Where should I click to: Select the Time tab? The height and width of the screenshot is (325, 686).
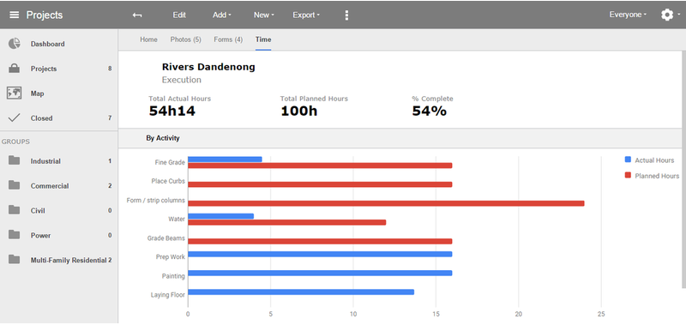[x=263, y=39]
